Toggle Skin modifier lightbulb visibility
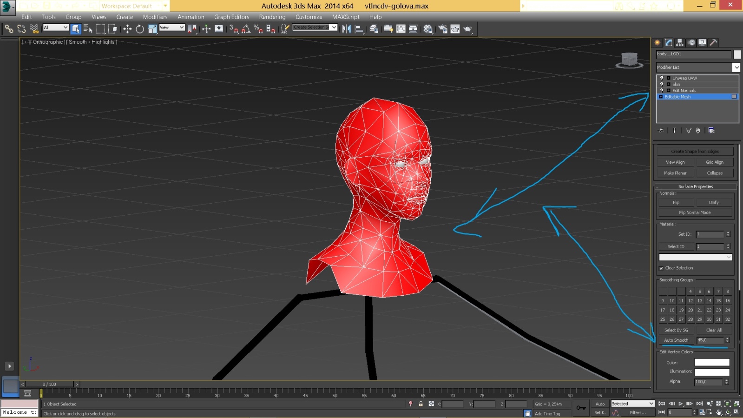Screen dimensions: 743x418 pyautogui.click(x=662, y=84)
